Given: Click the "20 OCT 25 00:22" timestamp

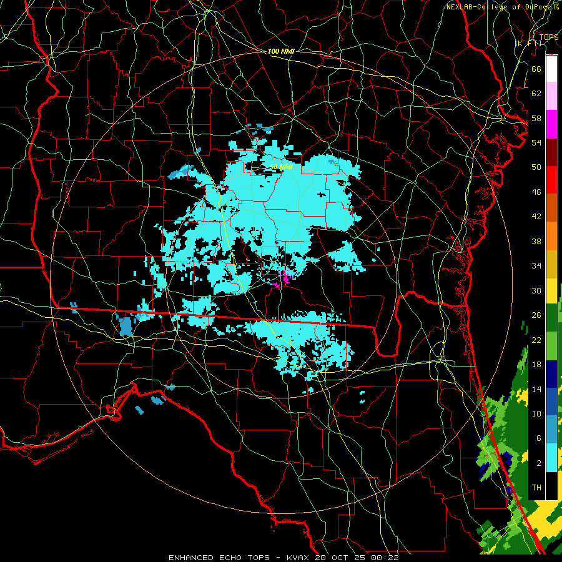Looking at the screenshot, I should (357, 558).
